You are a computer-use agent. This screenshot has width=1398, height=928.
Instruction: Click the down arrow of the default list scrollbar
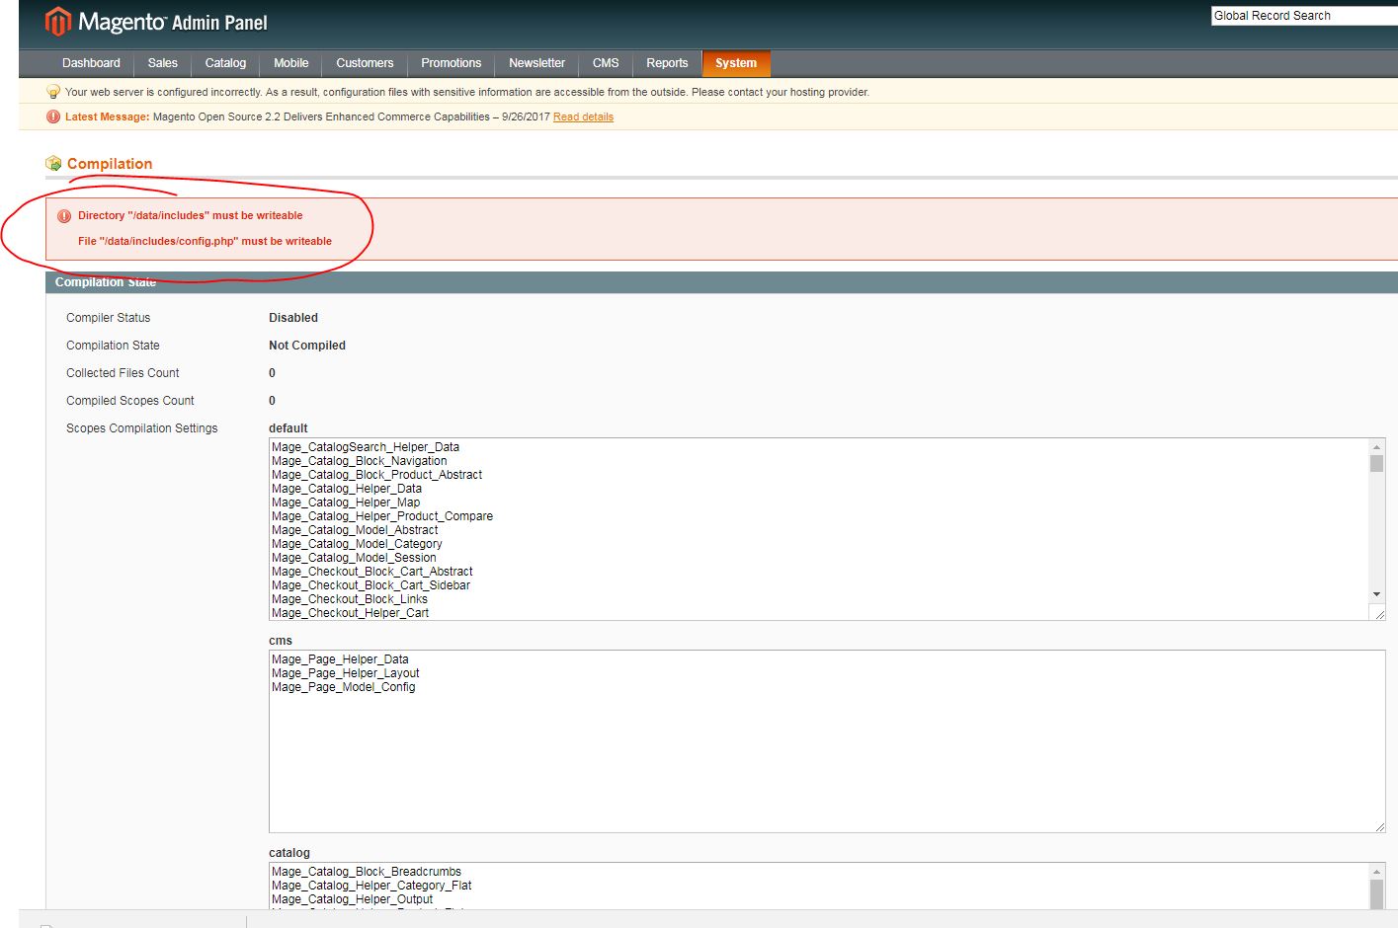click(1376, 594)
